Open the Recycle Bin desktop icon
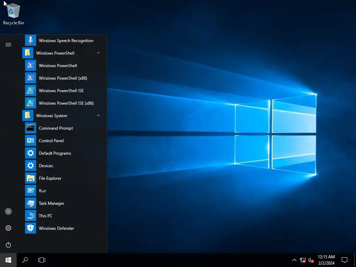This screenshot has height=267, width=356. pos(14,14)
